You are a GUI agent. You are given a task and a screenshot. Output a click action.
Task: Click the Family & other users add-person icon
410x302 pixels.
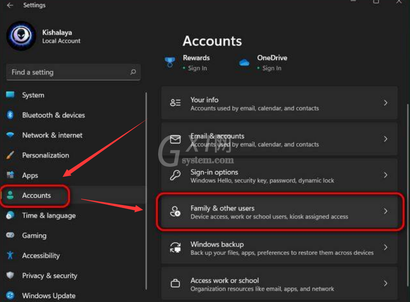coord(175,211)
